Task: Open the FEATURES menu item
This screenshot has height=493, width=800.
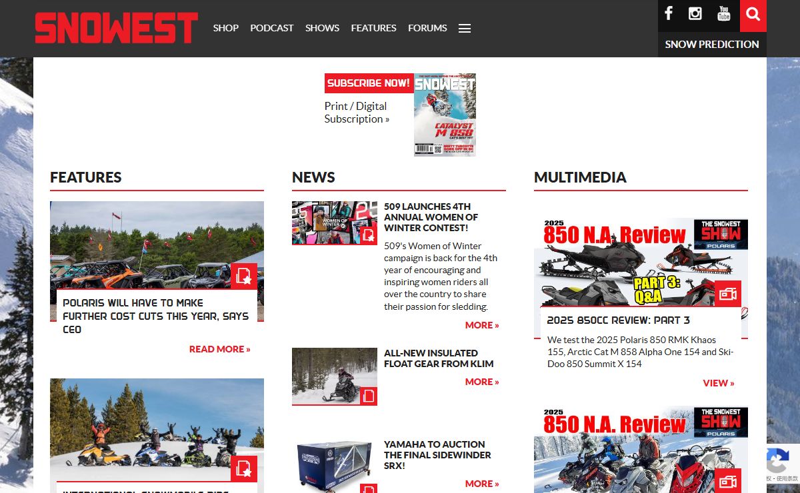Action: tap(374, 28)
